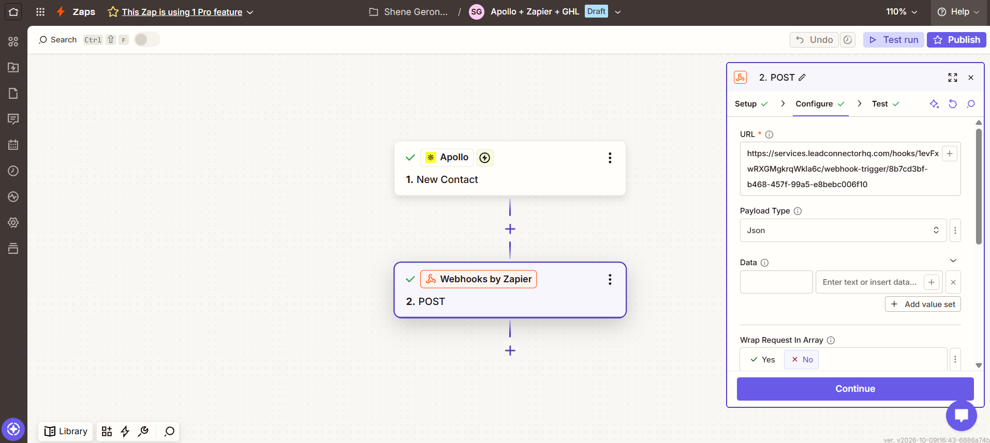Open the calendar icon in left sidebar

13,145
